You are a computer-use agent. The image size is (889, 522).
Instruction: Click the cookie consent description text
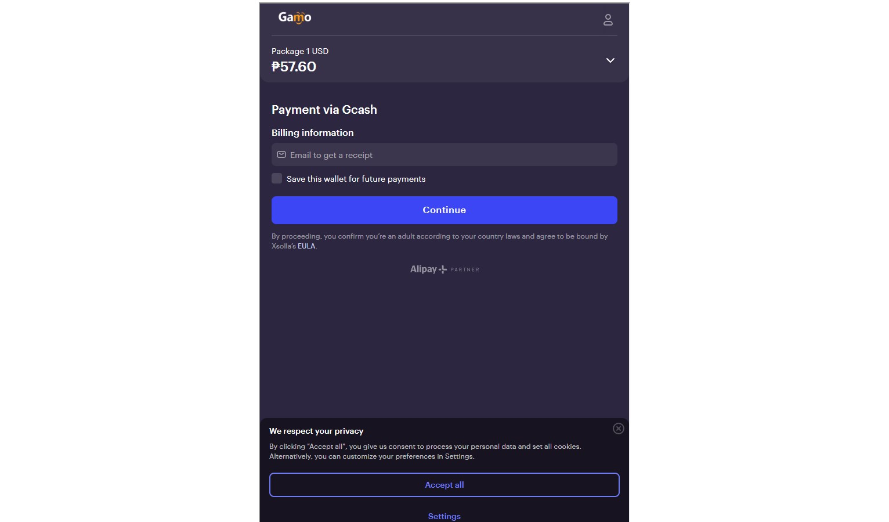click(x=425, y=451)
